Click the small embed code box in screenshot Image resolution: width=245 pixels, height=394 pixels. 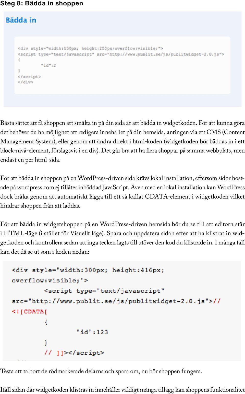coord(122,65)
